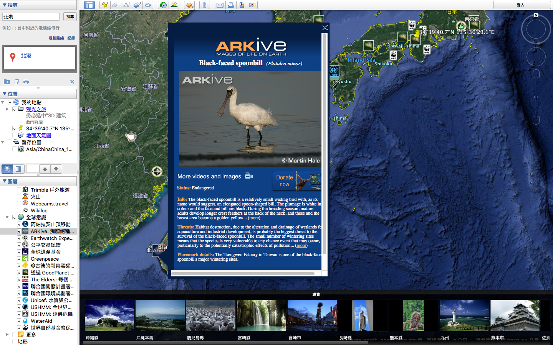553x345 pixels.
Task: Click the (more) link after Info paragraph
Action: 254,218
